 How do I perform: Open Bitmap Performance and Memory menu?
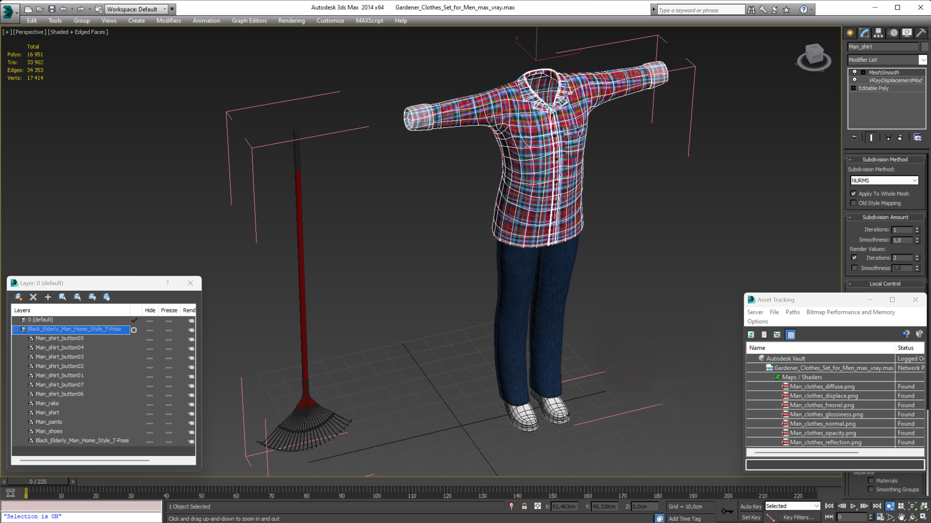tap(850, 312)
